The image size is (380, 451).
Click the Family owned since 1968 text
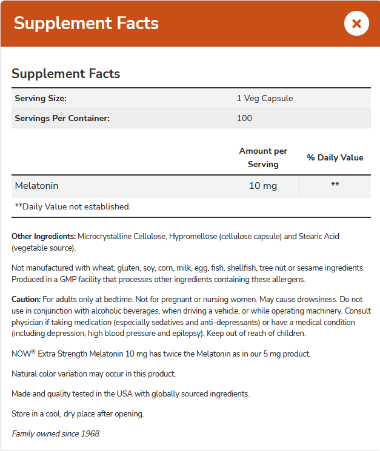coord(56,433)
